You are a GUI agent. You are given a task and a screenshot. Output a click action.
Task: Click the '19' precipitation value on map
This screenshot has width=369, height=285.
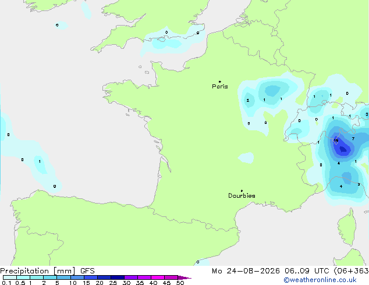point(336,141)
